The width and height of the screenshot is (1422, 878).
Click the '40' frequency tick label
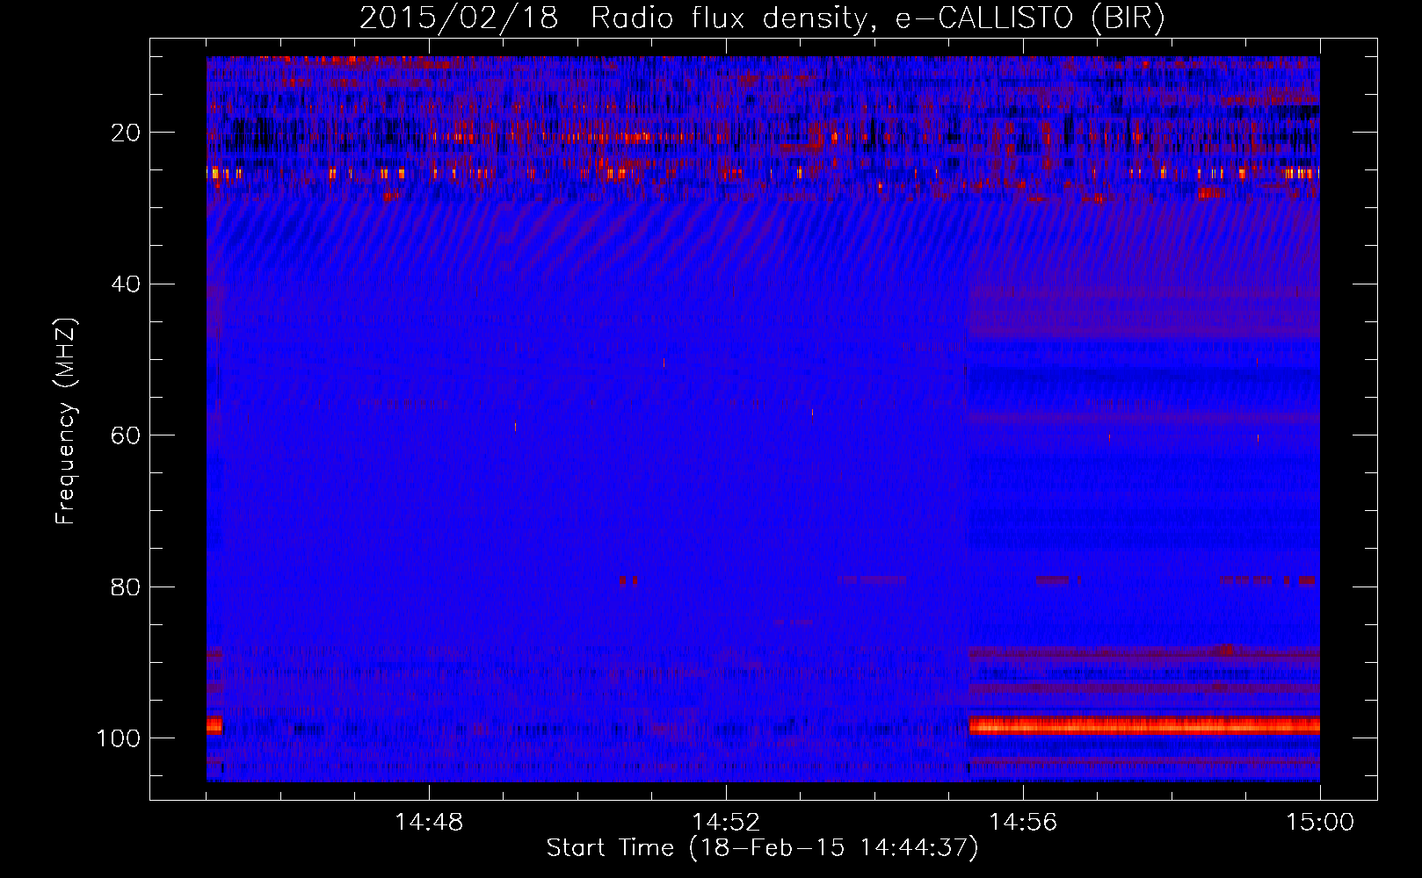pyautogui.click(x=126, y=284)
